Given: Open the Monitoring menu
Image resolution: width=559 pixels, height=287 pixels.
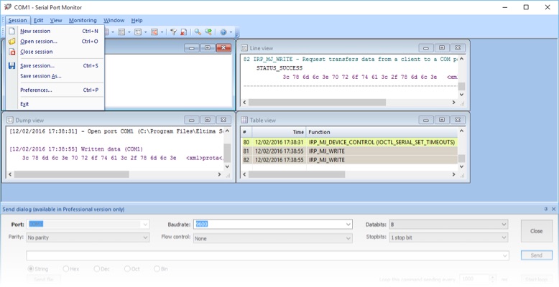Looking at the screenshot, I should click(x=83, y=20).
